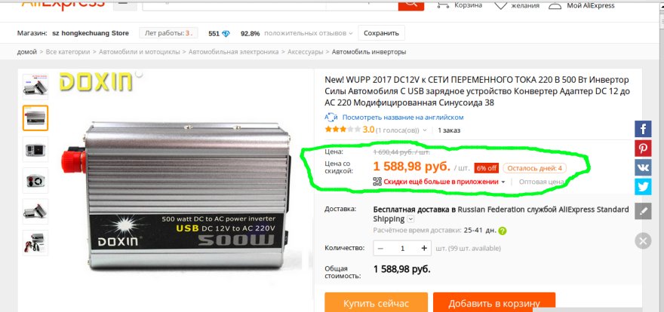Close the floating social sidebar
Screen dimensions: 664x312
click(x=642, y=241)
